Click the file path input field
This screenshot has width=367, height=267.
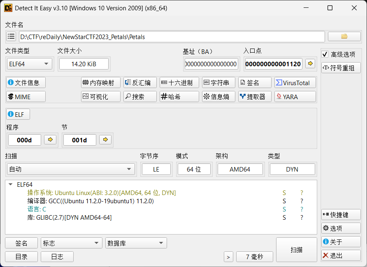pyautogui.click(x=172, y=37)
